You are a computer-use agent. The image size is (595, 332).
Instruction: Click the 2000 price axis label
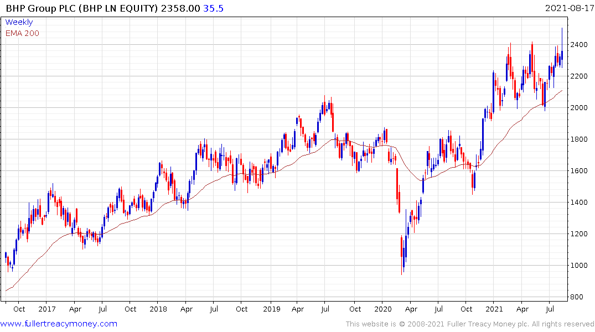(579, 108)
